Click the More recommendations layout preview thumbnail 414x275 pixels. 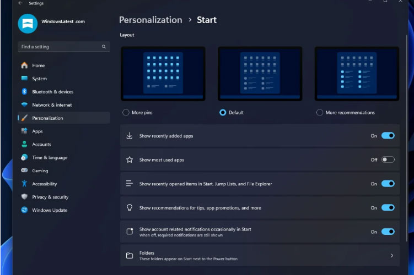point(357,74)
